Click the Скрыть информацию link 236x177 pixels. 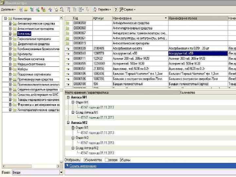[83, 166]
